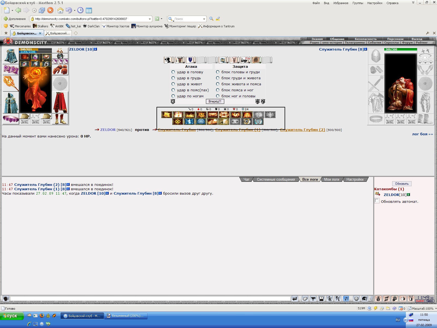Open the chat 'Настройки' tab
The image size is (437, 328).
pos(355,180)
